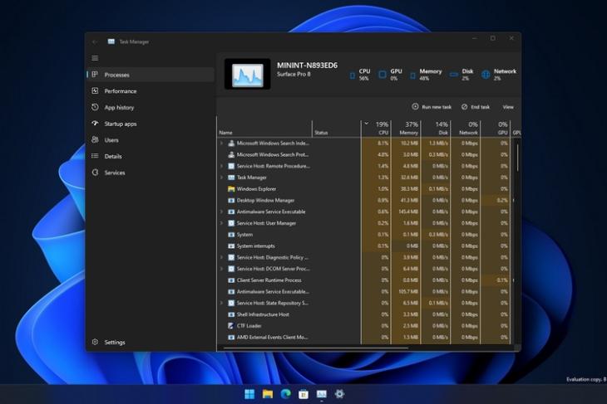Viewport: 607px width, 404px height.
Task: Select the Processes page
Action: [151, 75]
